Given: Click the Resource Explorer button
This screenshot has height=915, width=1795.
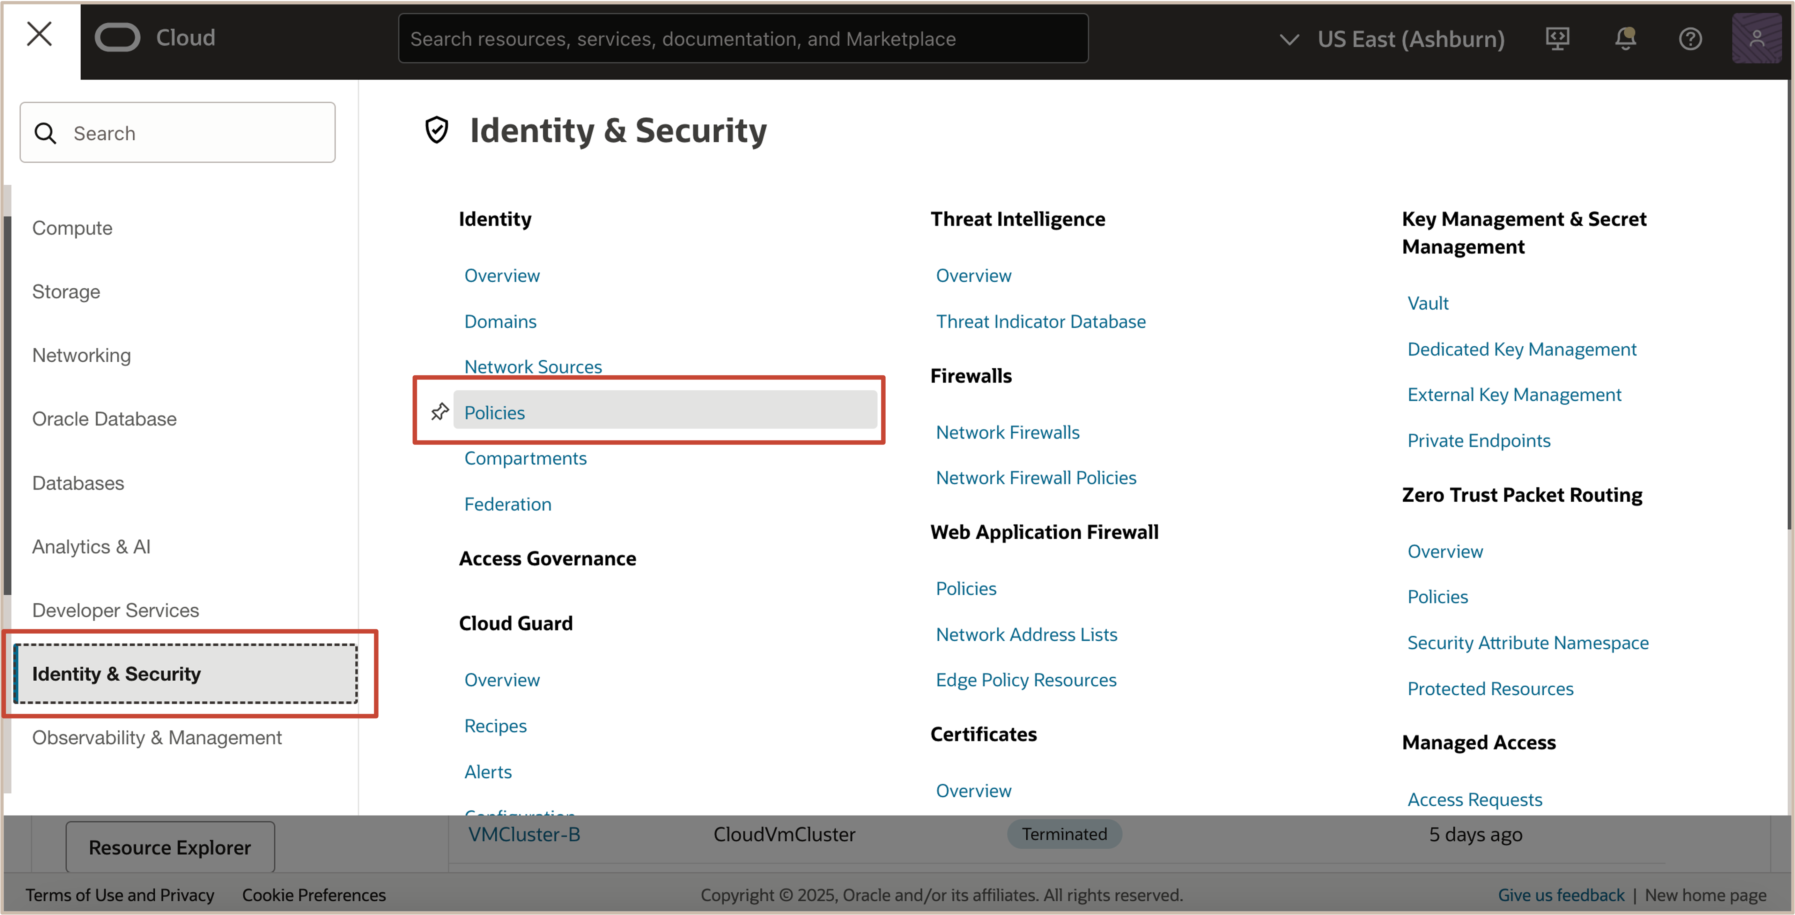Looking at the screenshot, I should pos(170,847).
